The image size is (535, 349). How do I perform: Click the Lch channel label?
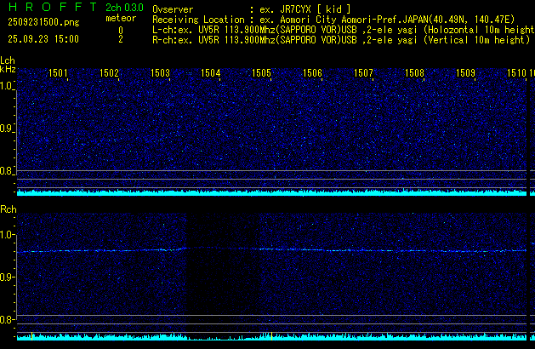coord(8,60)
